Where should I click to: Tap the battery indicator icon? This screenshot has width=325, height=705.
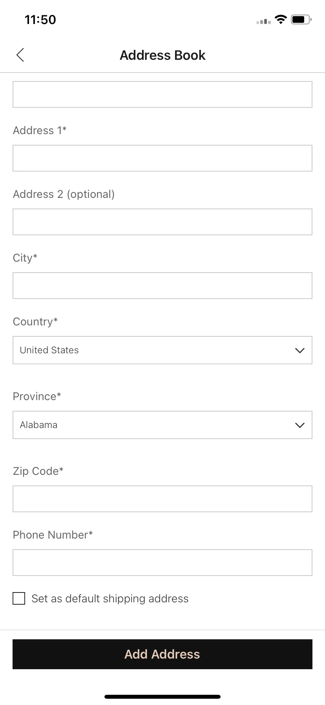click(301, 19)
